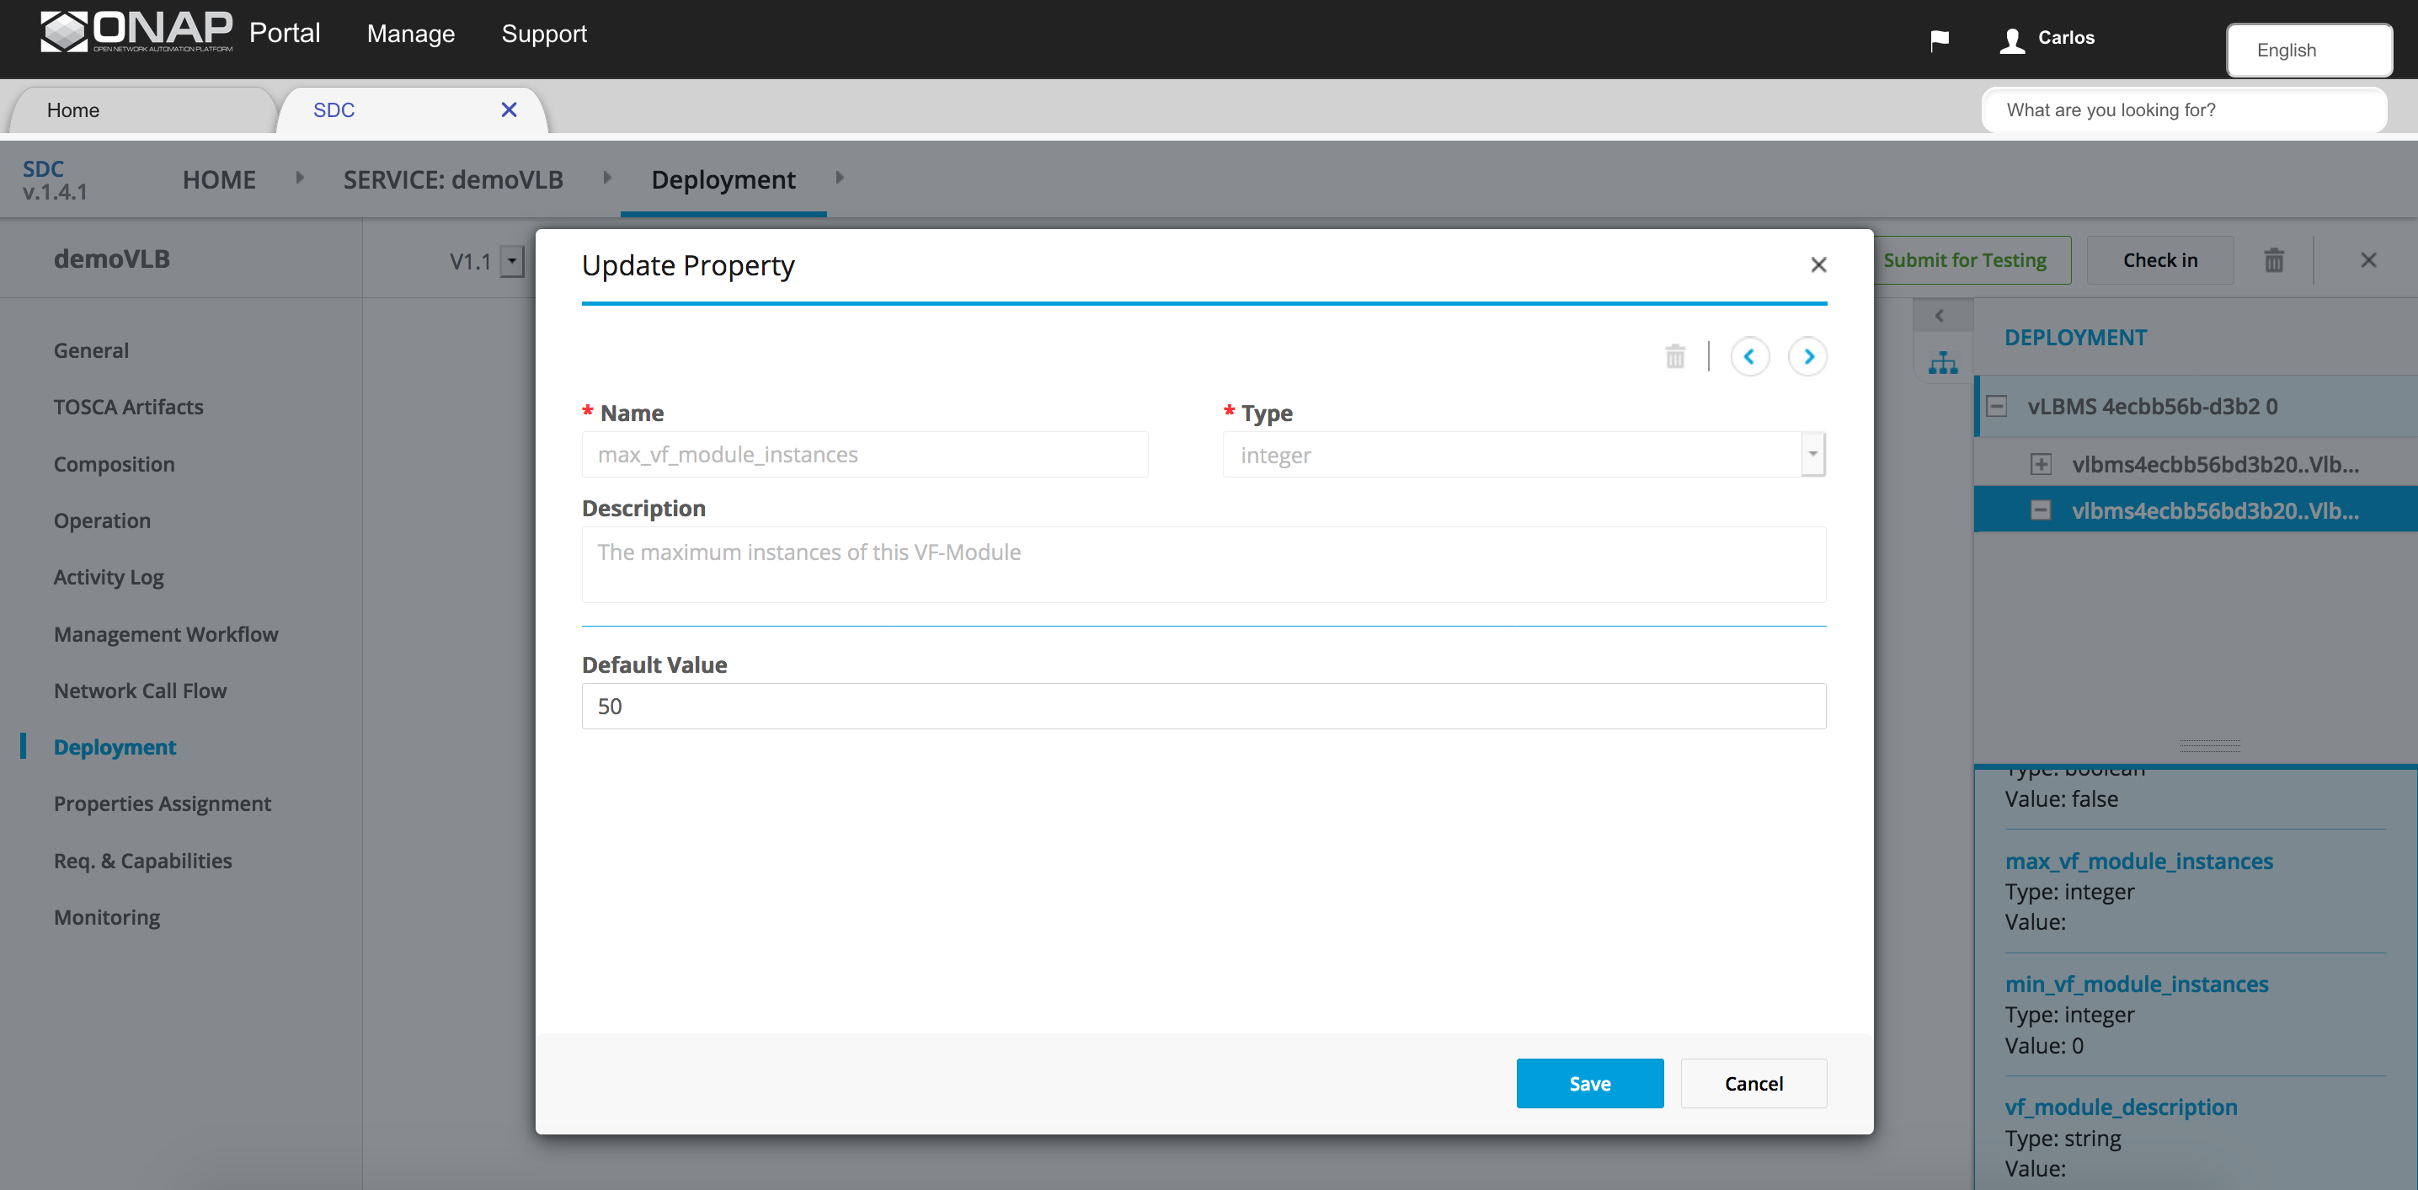Click the user profile icon beside Carlos
The width and height of the screenshot is (2418, 1190).
[x=2011, y=40]
